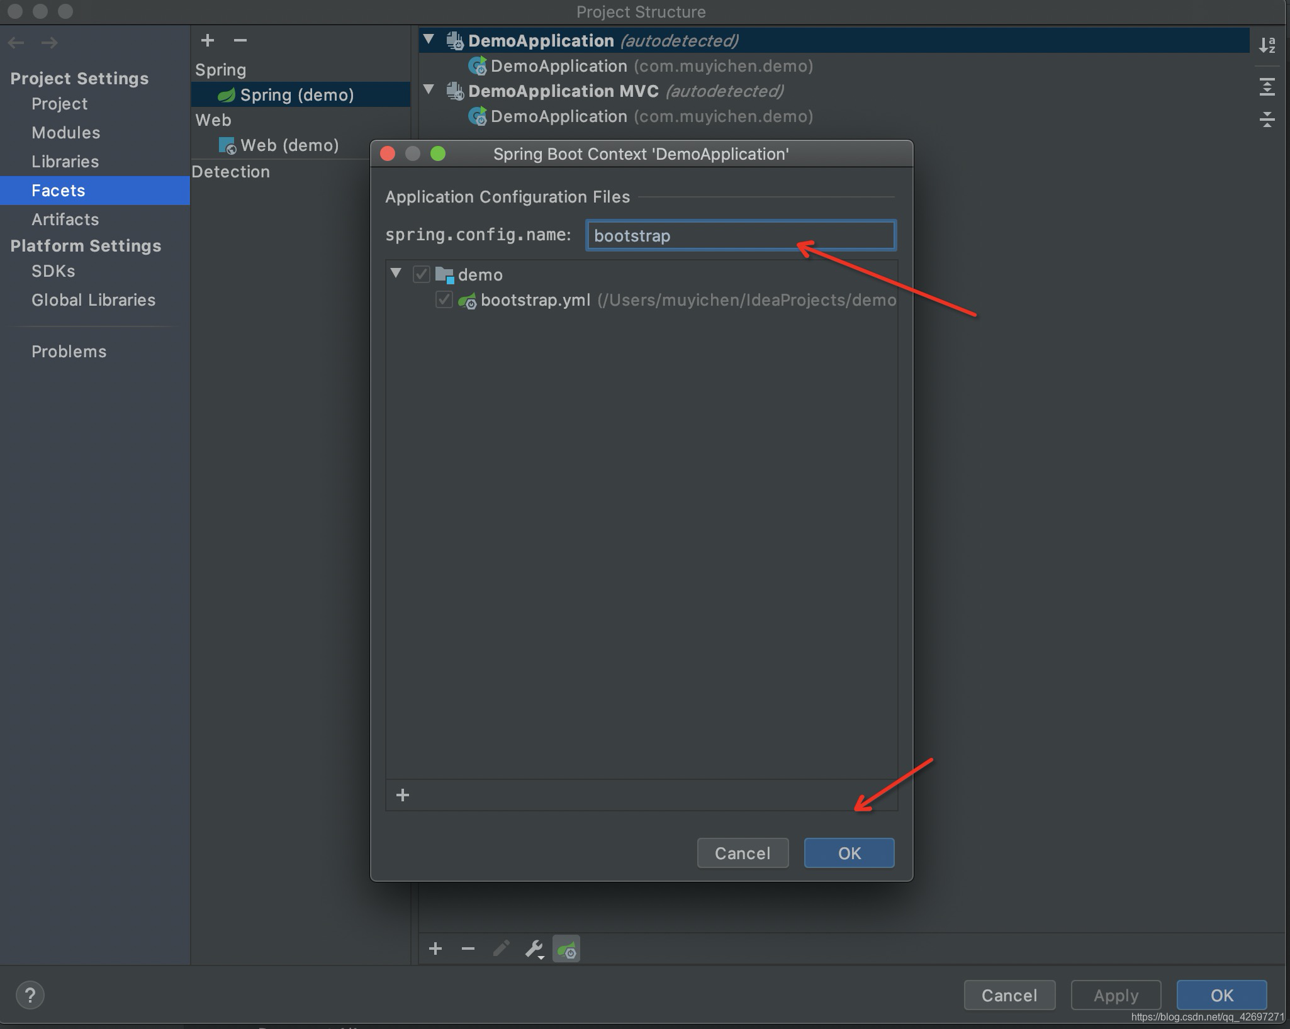Click OK in the Project Structure window
1290x1029 pixels.
coord(1221,995)
